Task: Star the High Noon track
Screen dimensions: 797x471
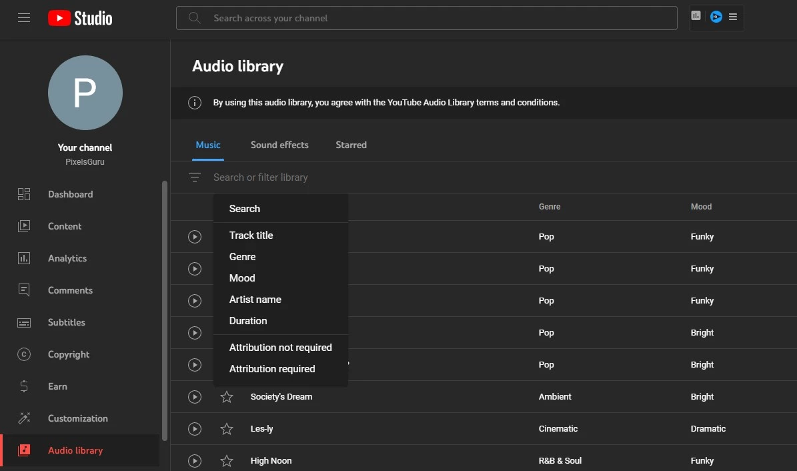Action: point(227,461)
